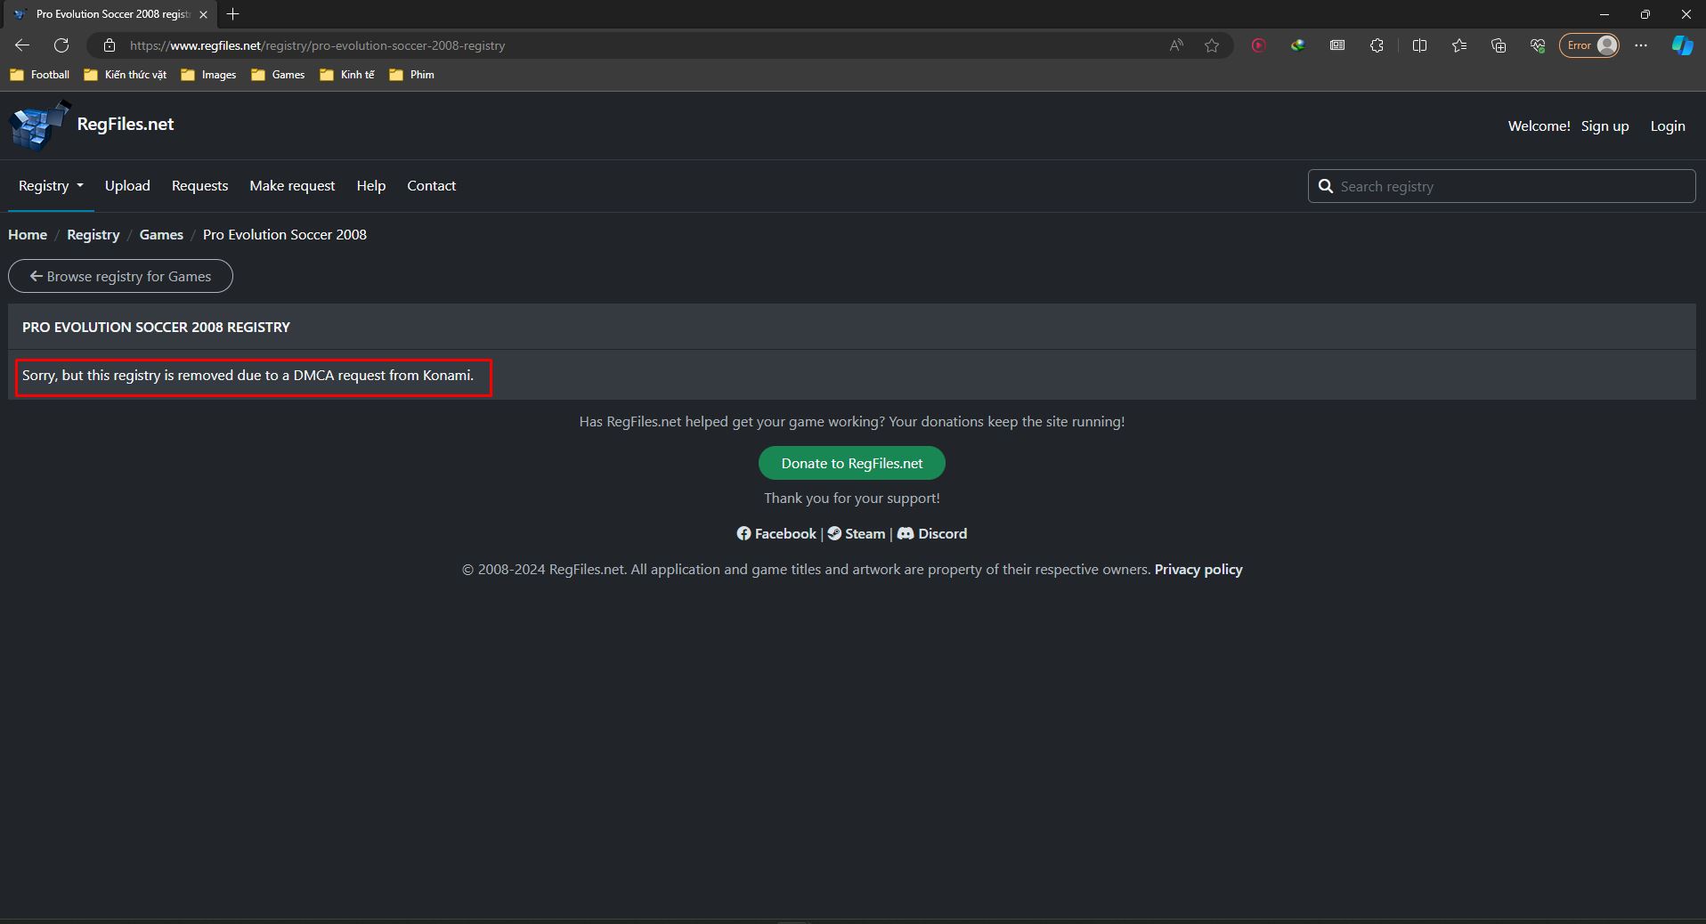The width and height of the screenshot is (1706, 924).
Task: Open the Images bookmarks folder
Action: 208,75
